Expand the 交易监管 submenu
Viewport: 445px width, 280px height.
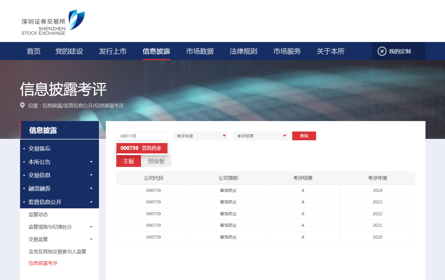point(92,239)
